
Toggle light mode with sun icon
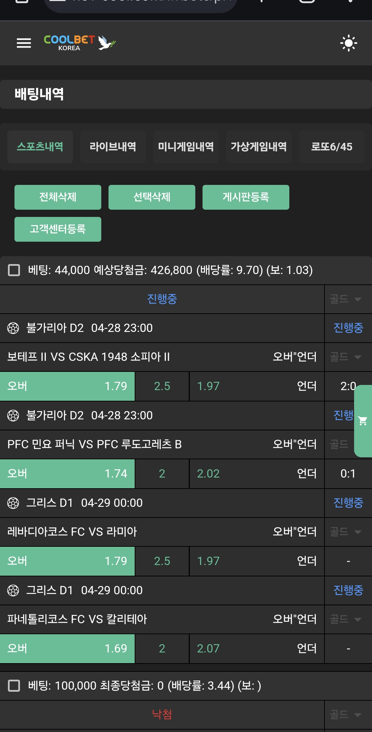pos(349,43)
